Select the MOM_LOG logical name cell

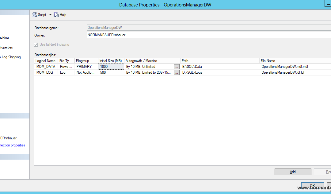[x=46, y=72]
